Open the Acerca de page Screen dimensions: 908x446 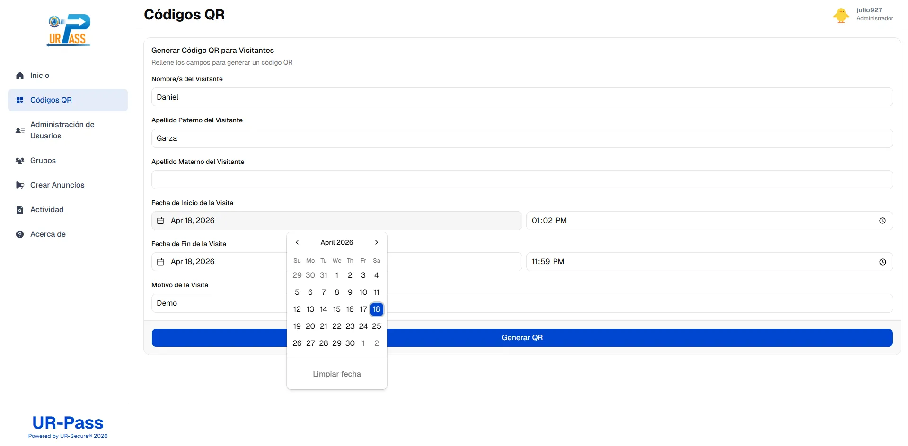coord(68,234)
